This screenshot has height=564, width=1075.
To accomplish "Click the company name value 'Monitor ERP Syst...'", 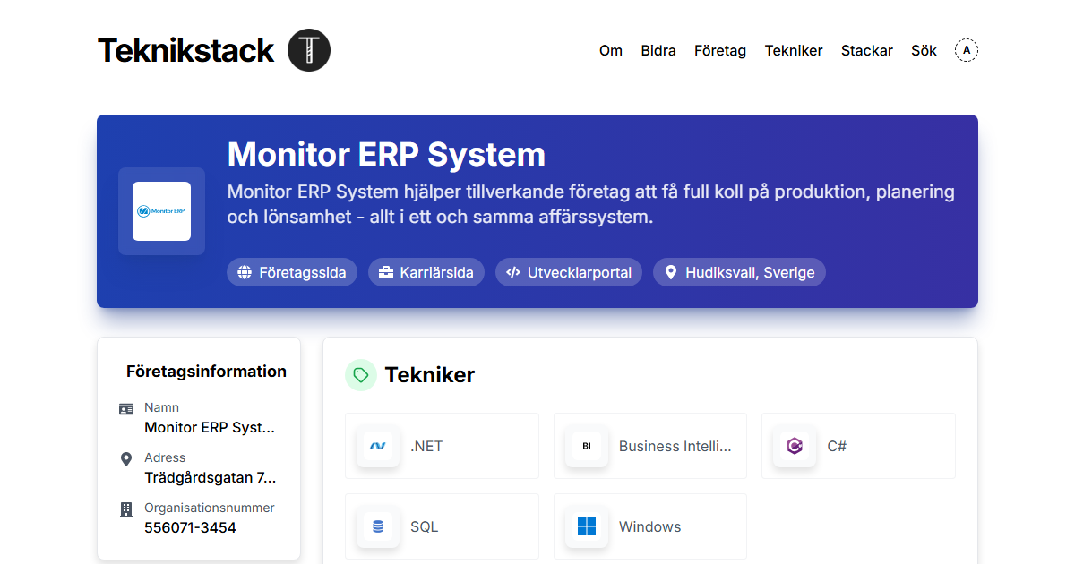I will (210, 428).
